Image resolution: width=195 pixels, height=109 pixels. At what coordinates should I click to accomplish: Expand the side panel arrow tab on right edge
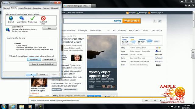point(193,54)
